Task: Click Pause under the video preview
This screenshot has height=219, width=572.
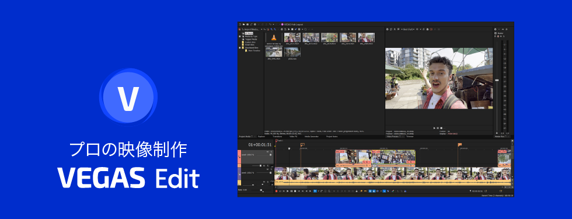Action: point(438,128)
